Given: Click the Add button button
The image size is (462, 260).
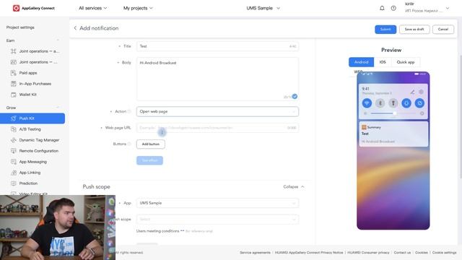Looking at the screenshot, I should (x=151, y=144).
